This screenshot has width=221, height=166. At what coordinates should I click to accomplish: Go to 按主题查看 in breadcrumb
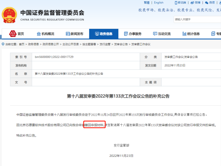click(89, 44)
